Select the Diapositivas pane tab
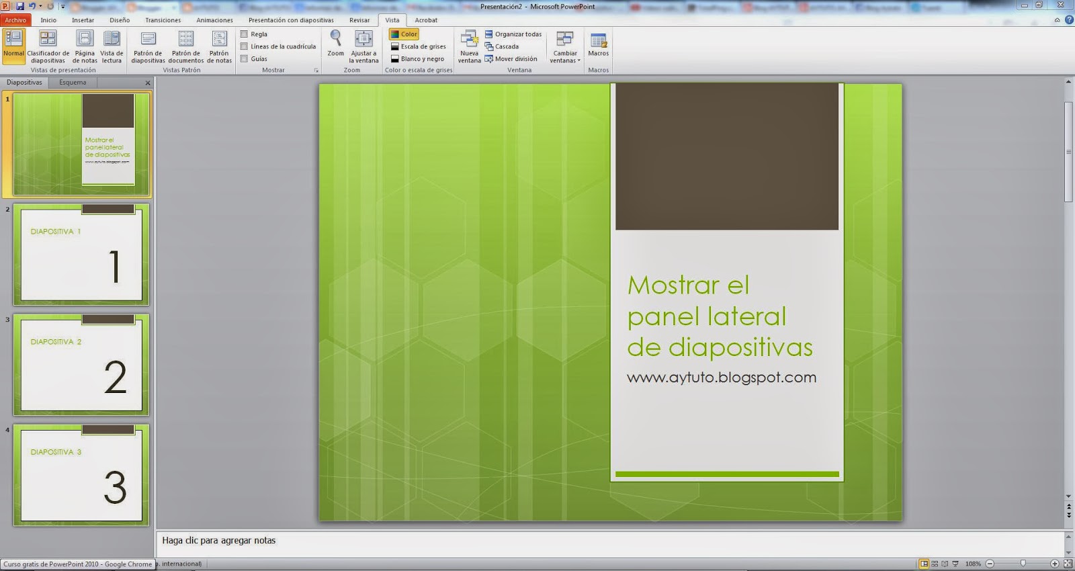Screen dimensions: 1075x571 pos(24,83)
